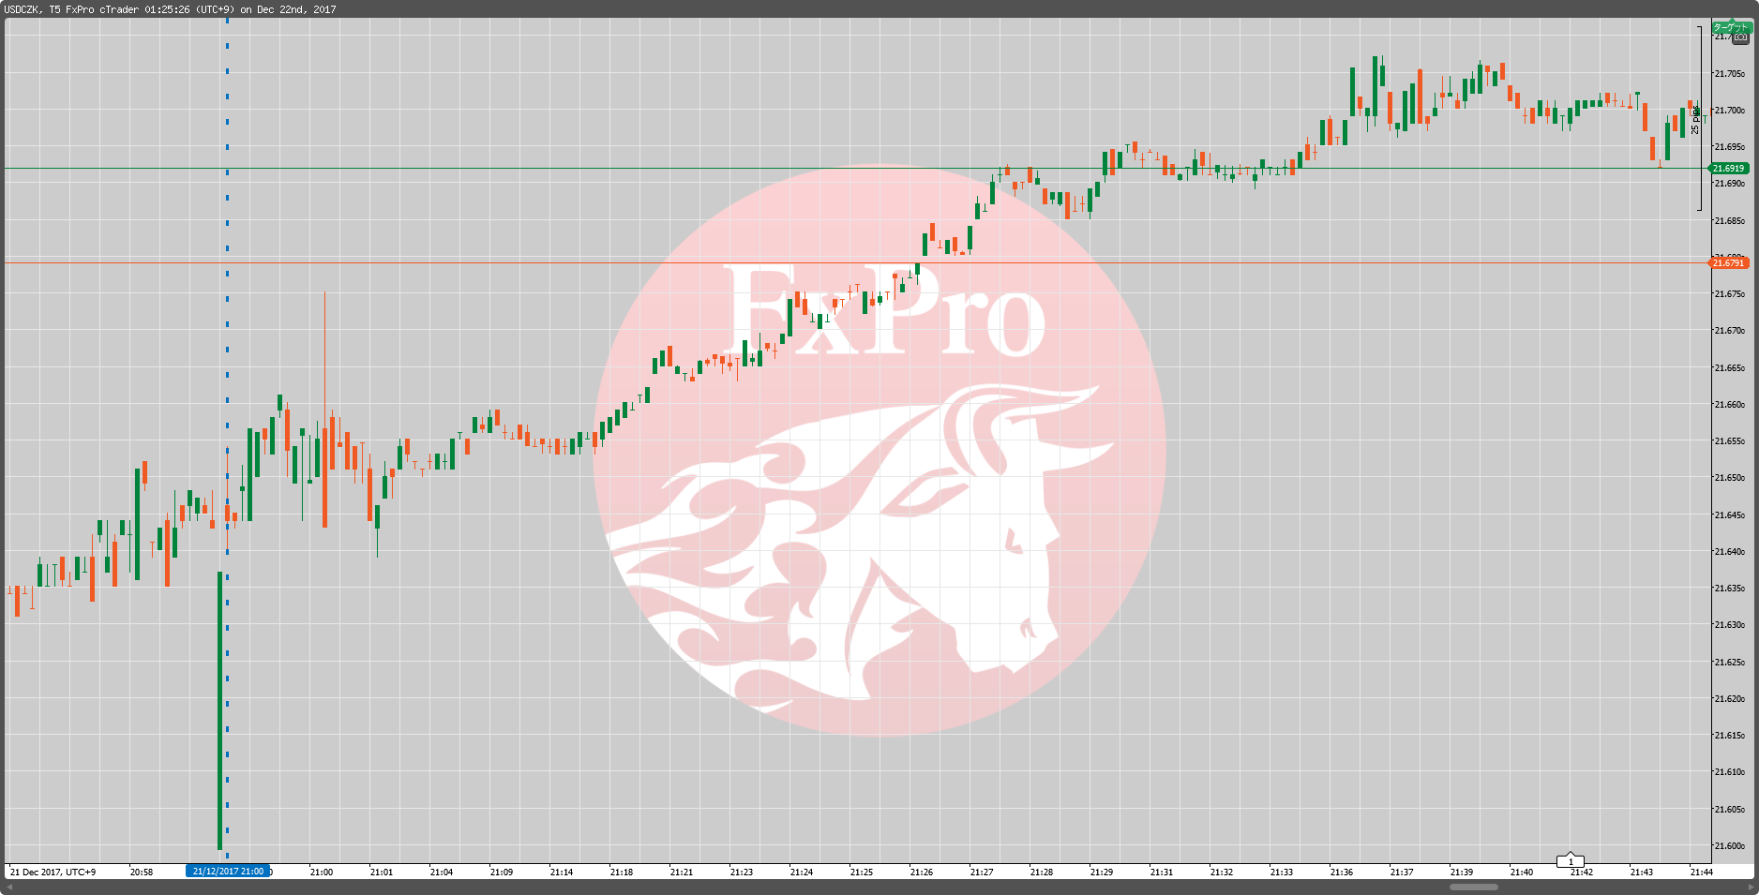The height and width of the screenshot is (895, 1759).
Task: Click the green ターゲット target label
Action: (x=1731, y=27)
